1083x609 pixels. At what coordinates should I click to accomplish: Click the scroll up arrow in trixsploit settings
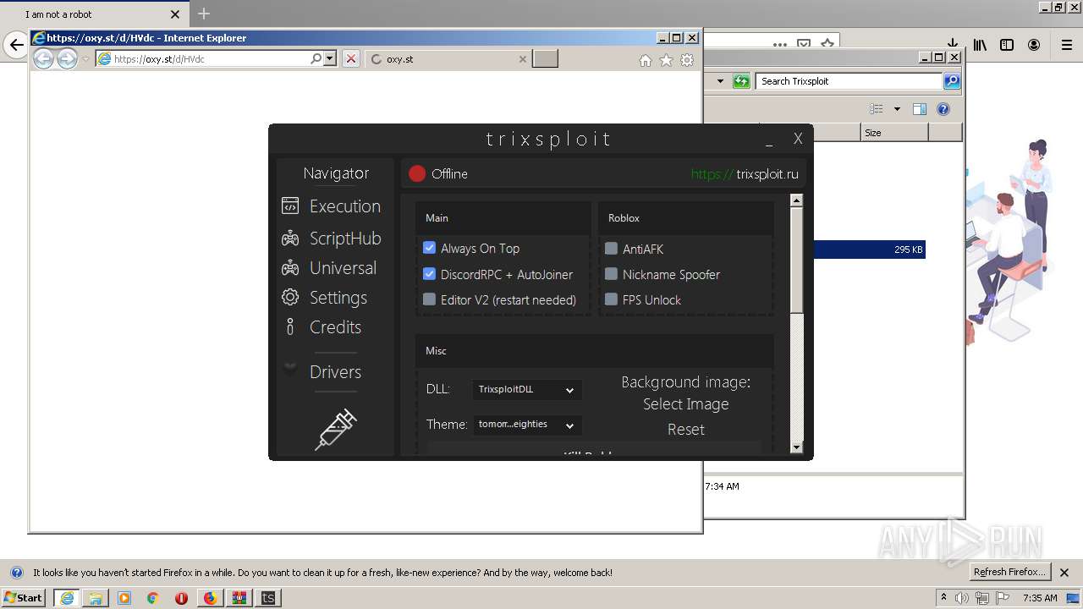[796, 200]
